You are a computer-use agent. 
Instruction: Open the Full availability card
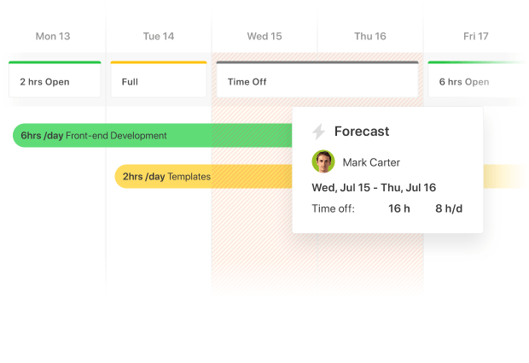159,79
